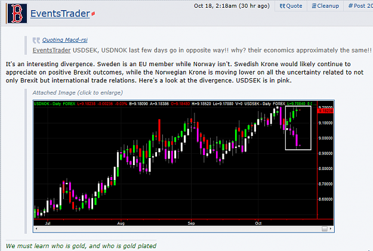Click the 8.80000 price axis label
The image size is (373, 251).
click(x=326, y=169)
